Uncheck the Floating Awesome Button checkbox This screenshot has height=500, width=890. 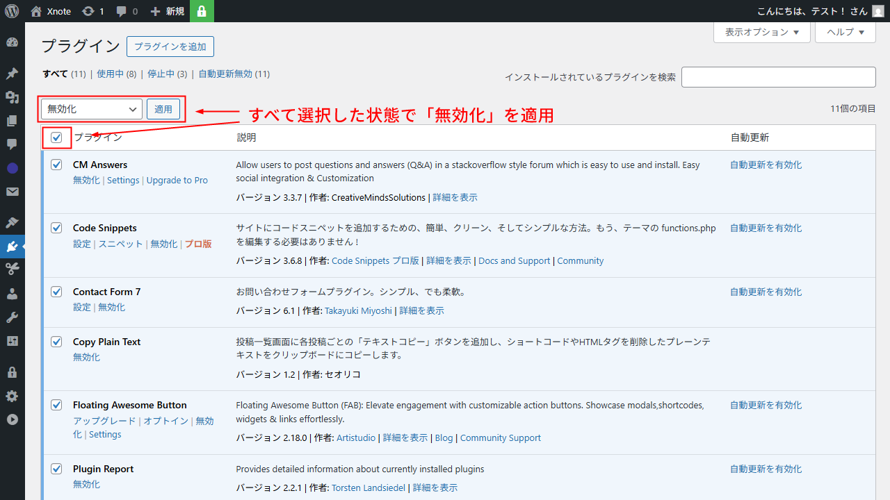(x=56, y=405)
